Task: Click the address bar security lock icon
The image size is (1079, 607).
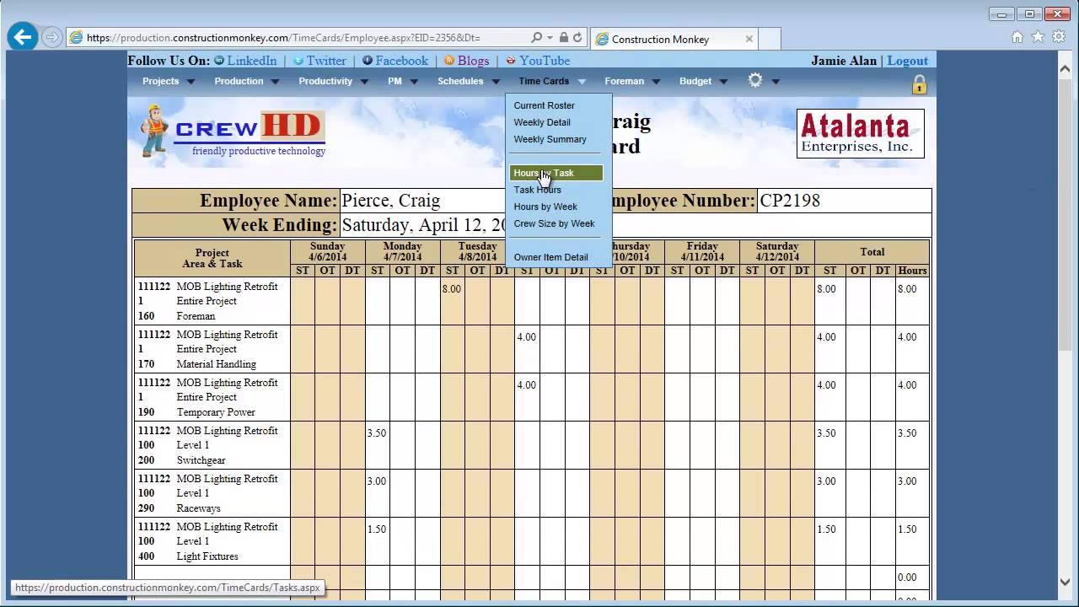Action: (563, 38)
